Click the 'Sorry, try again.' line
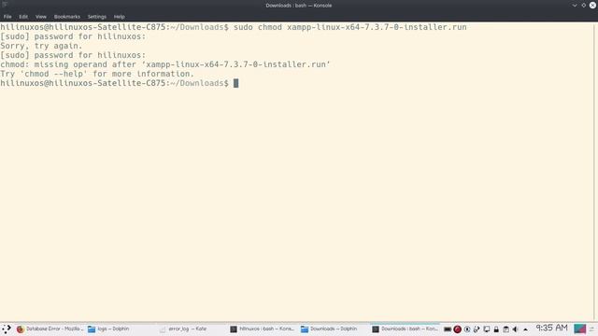The width and height of the screenshot is (598, 336). click(41, 46)
